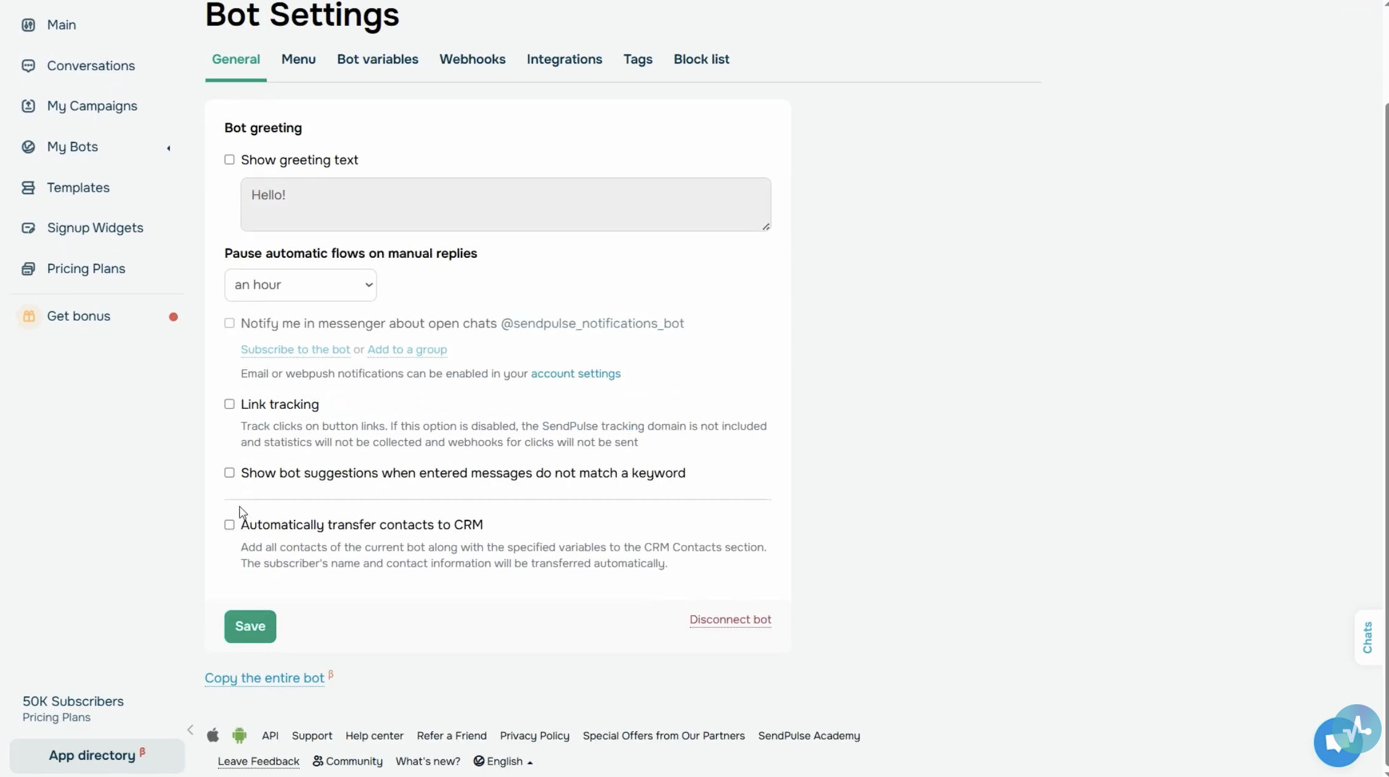Enable Automatically transfer contacts to CRM
The image size is (1389, 777).
229,525
